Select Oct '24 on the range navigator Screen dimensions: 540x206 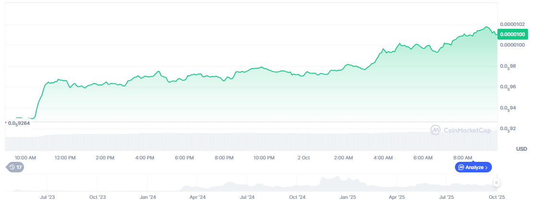(x=297, y=197)
